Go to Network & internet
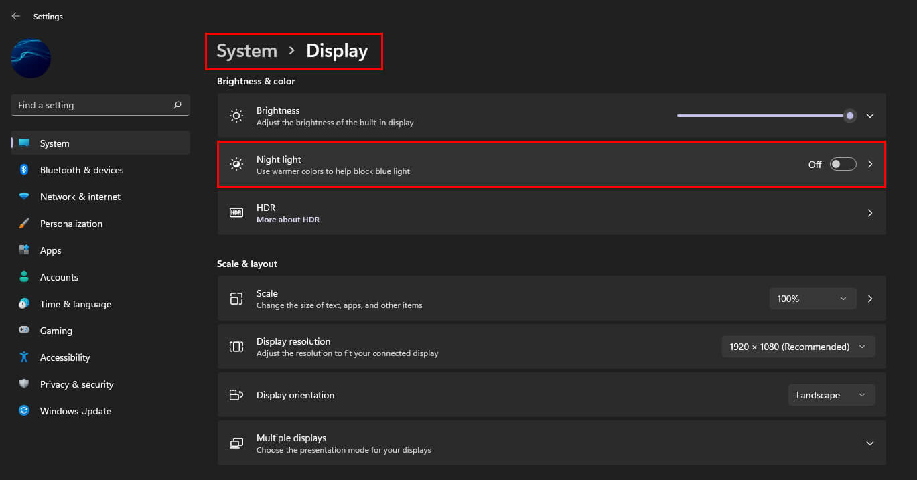 [x=100, y=197]
